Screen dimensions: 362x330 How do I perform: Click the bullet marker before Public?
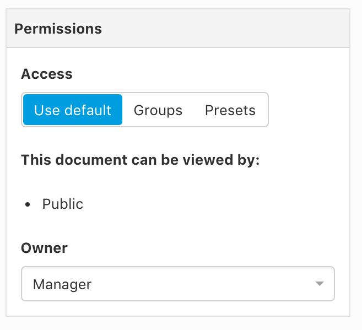point(28,204)
